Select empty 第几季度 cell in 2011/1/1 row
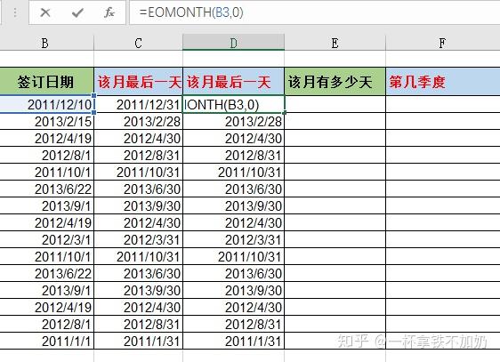 tap(442, 341)
